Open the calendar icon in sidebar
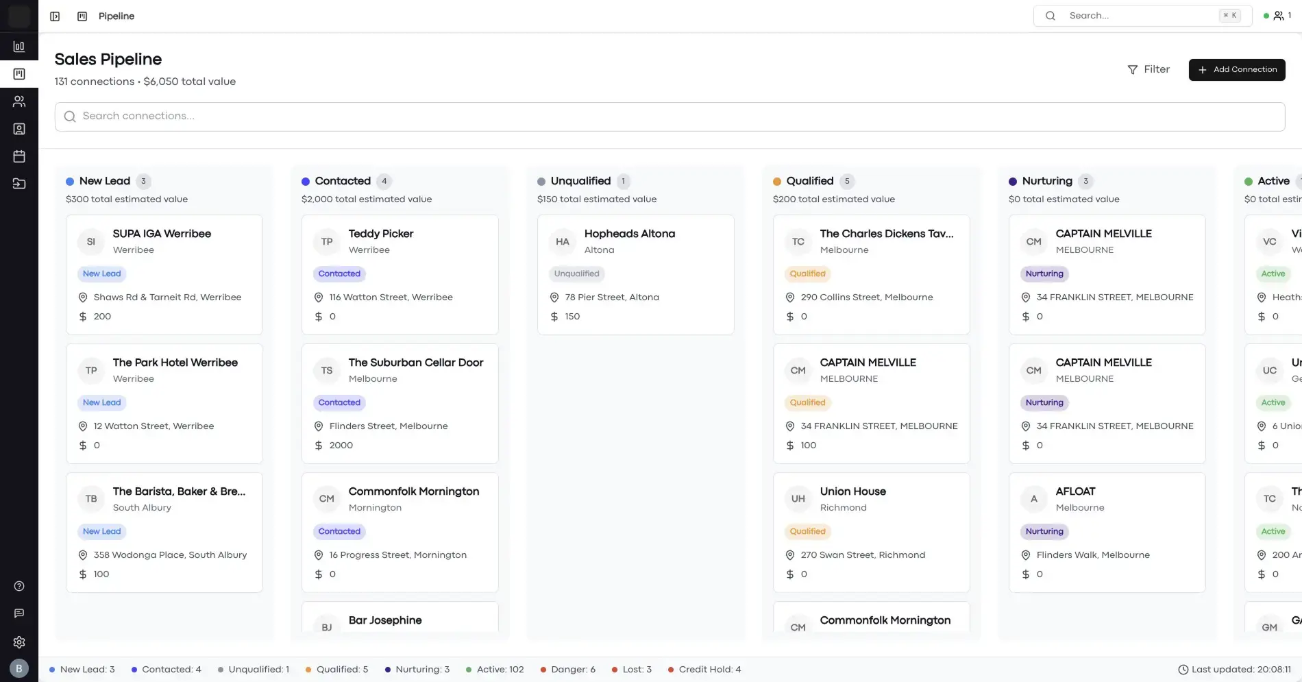This screenshot has height=682, width=1302. click(19, 156)
